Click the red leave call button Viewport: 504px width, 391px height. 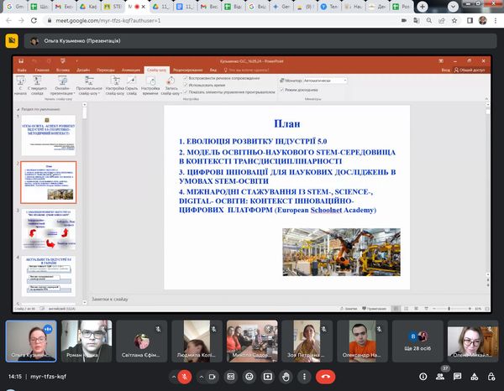tap(327, 376)
